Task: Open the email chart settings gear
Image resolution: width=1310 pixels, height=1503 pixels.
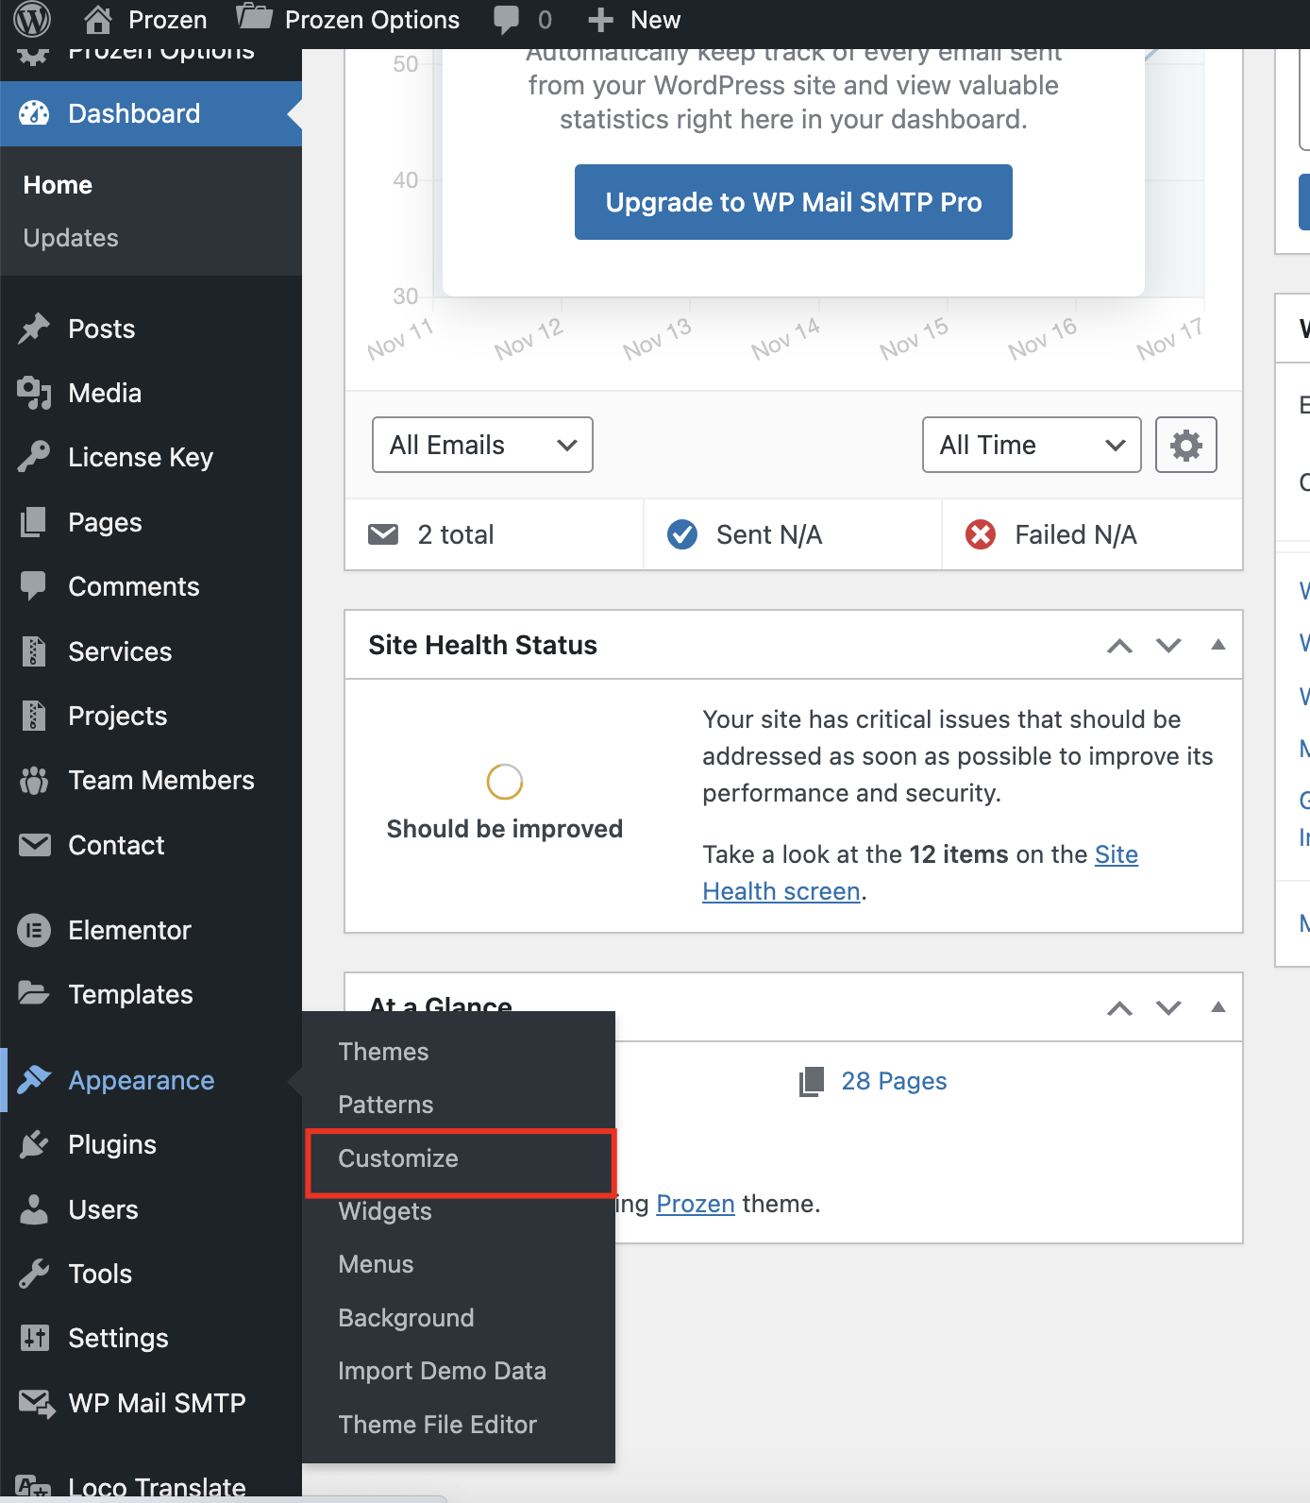Action: click(x=1185, y=445)
